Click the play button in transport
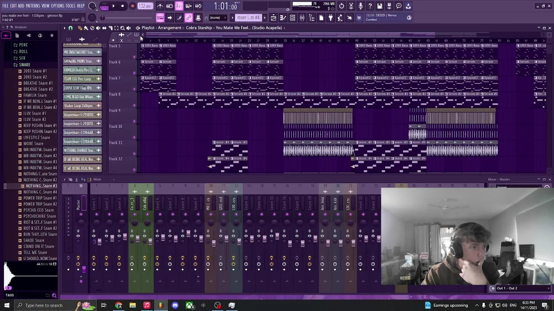Image resolution: width=554 pixels, height=311 pixels. [x=113, y=6]
